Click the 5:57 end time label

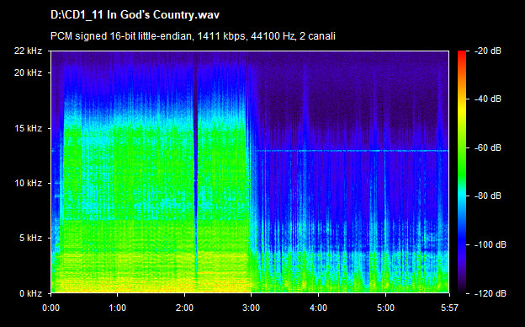[449, 308]
